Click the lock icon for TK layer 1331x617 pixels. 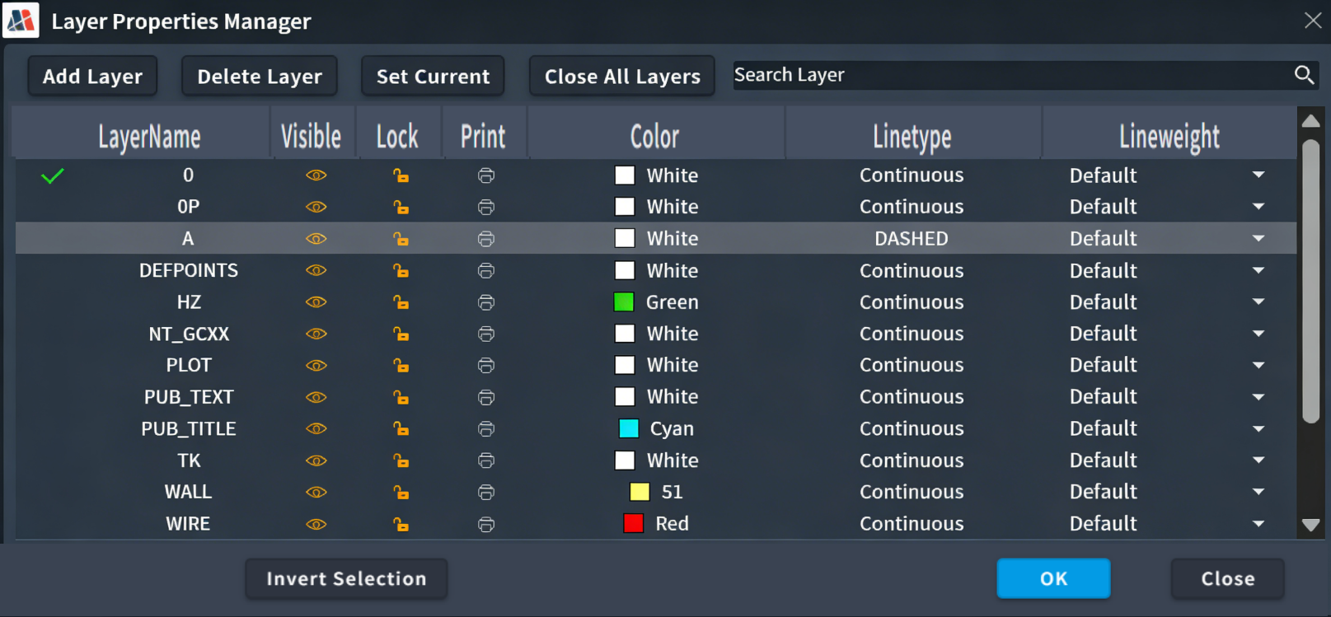pos(401,460)
